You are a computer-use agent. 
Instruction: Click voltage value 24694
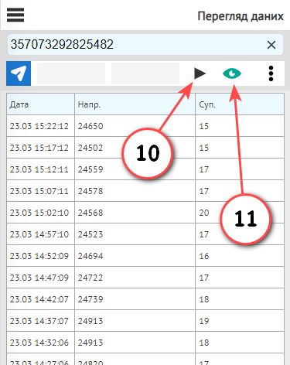click(x=90, y=256)
